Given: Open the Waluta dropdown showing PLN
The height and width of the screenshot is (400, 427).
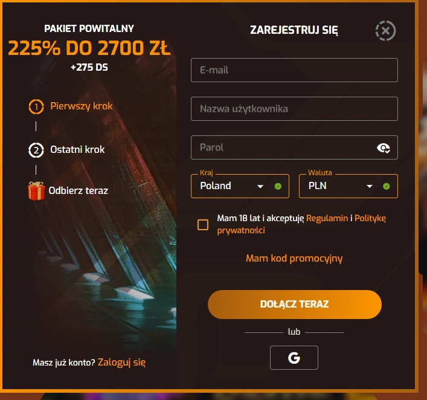Looking at the screenshot, I should (348, 186).
